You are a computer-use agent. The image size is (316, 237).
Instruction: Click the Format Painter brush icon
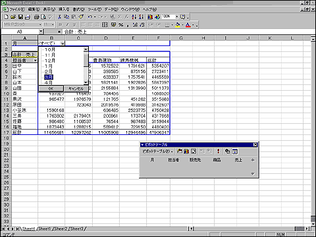pyautogui.click(x=81, y=17)
